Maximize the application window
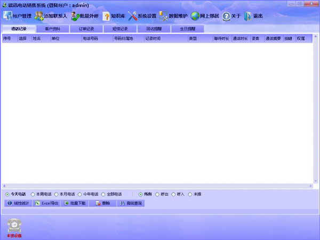 (x=300, y=4)
